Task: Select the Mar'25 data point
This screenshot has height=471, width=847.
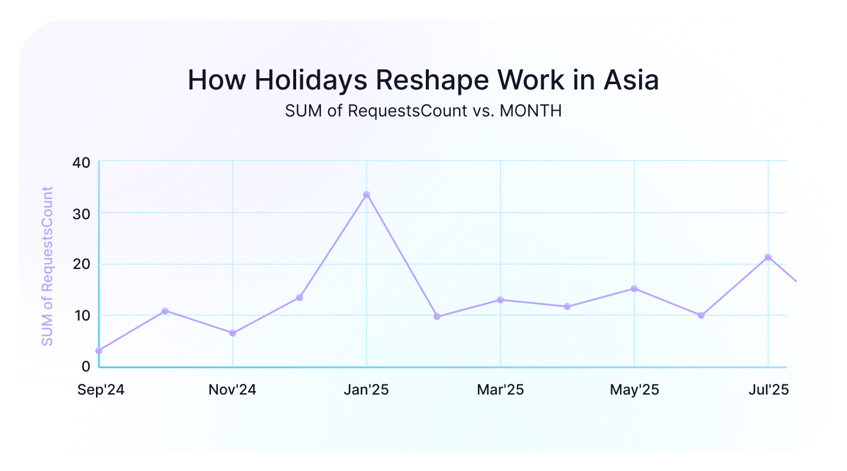Action: (500, 299)
